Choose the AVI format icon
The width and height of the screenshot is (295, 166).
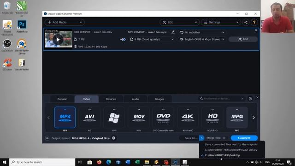pyautogui.click(x=89, y=118)
